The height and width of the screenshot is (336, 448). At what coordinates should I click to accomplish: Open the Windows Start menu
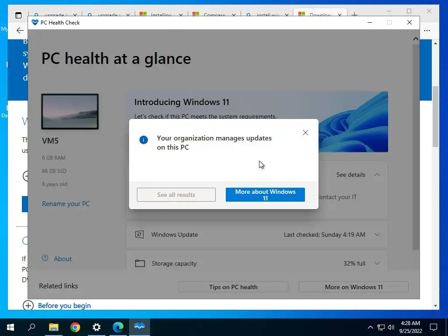tap(10, 327)
